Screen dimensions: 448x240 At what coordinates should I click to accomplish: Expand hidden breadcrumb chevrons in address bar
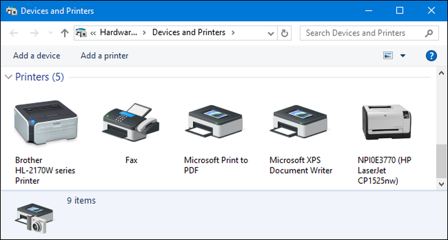93,33
